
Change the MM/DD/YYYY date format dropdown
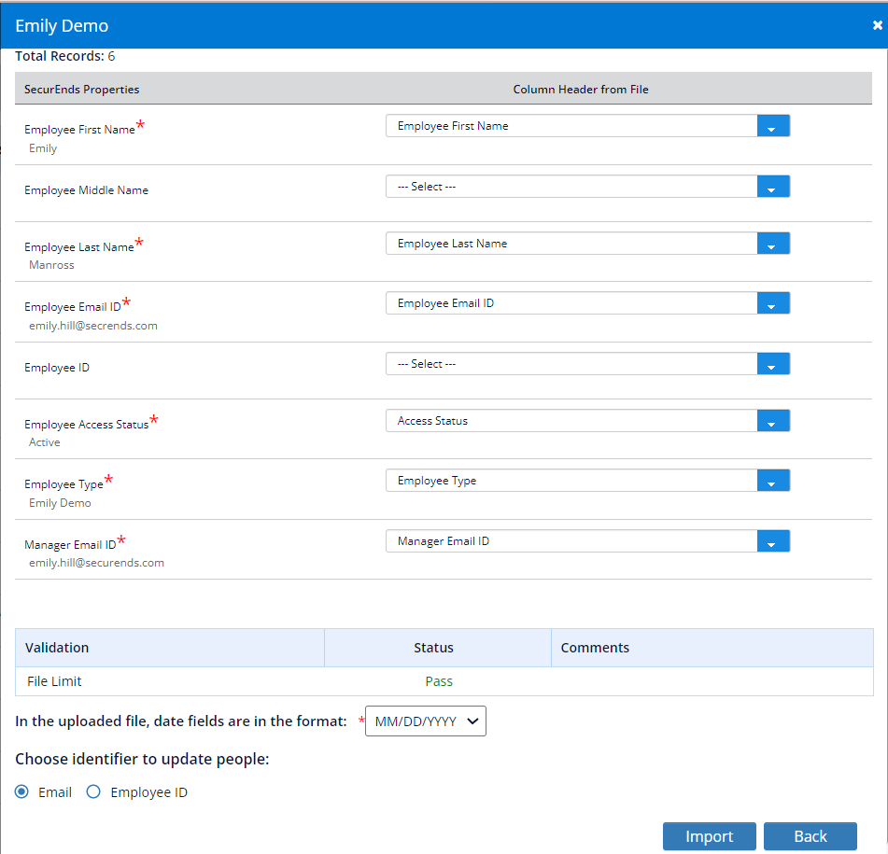click(x=425, y=721)
